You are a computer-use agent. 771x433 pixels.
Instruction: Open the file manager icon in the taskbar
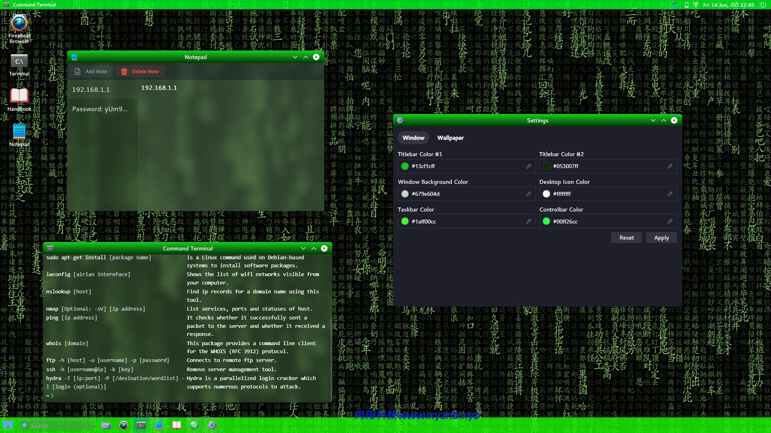coord(106,425)
